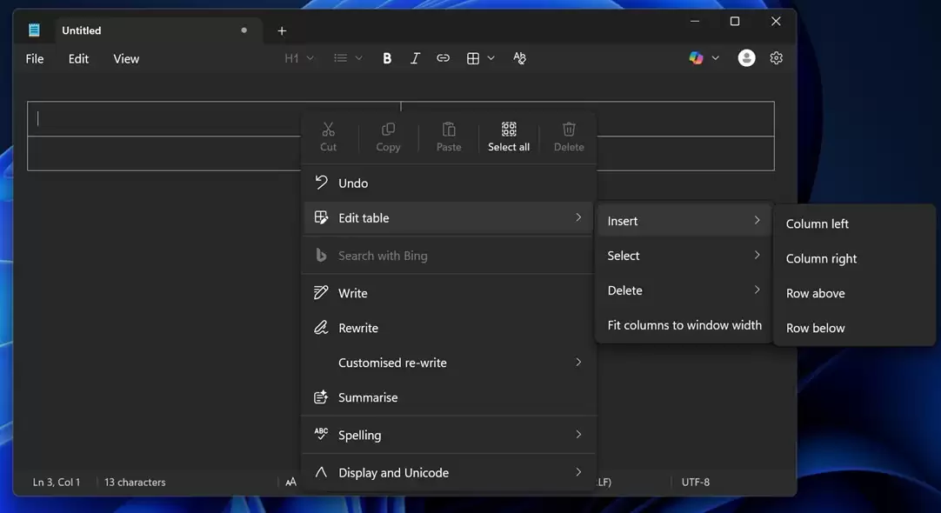941x513 pixels.
Task: Open Copilot from the toolbar
Action: [696, 57]
